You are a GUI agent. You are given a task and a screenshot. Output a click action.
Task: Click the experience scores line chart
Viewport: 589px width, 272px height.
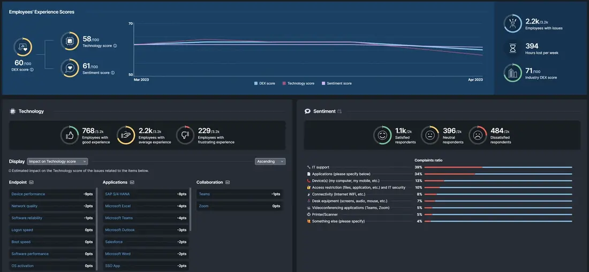click(x=308, y=49)
